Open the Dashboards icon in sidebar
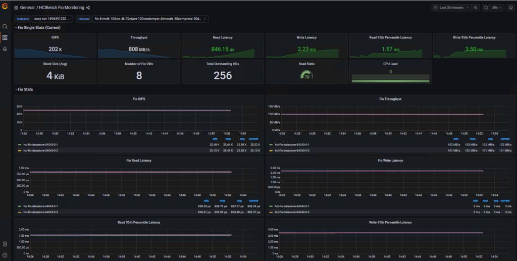 (x=5, y=37)
